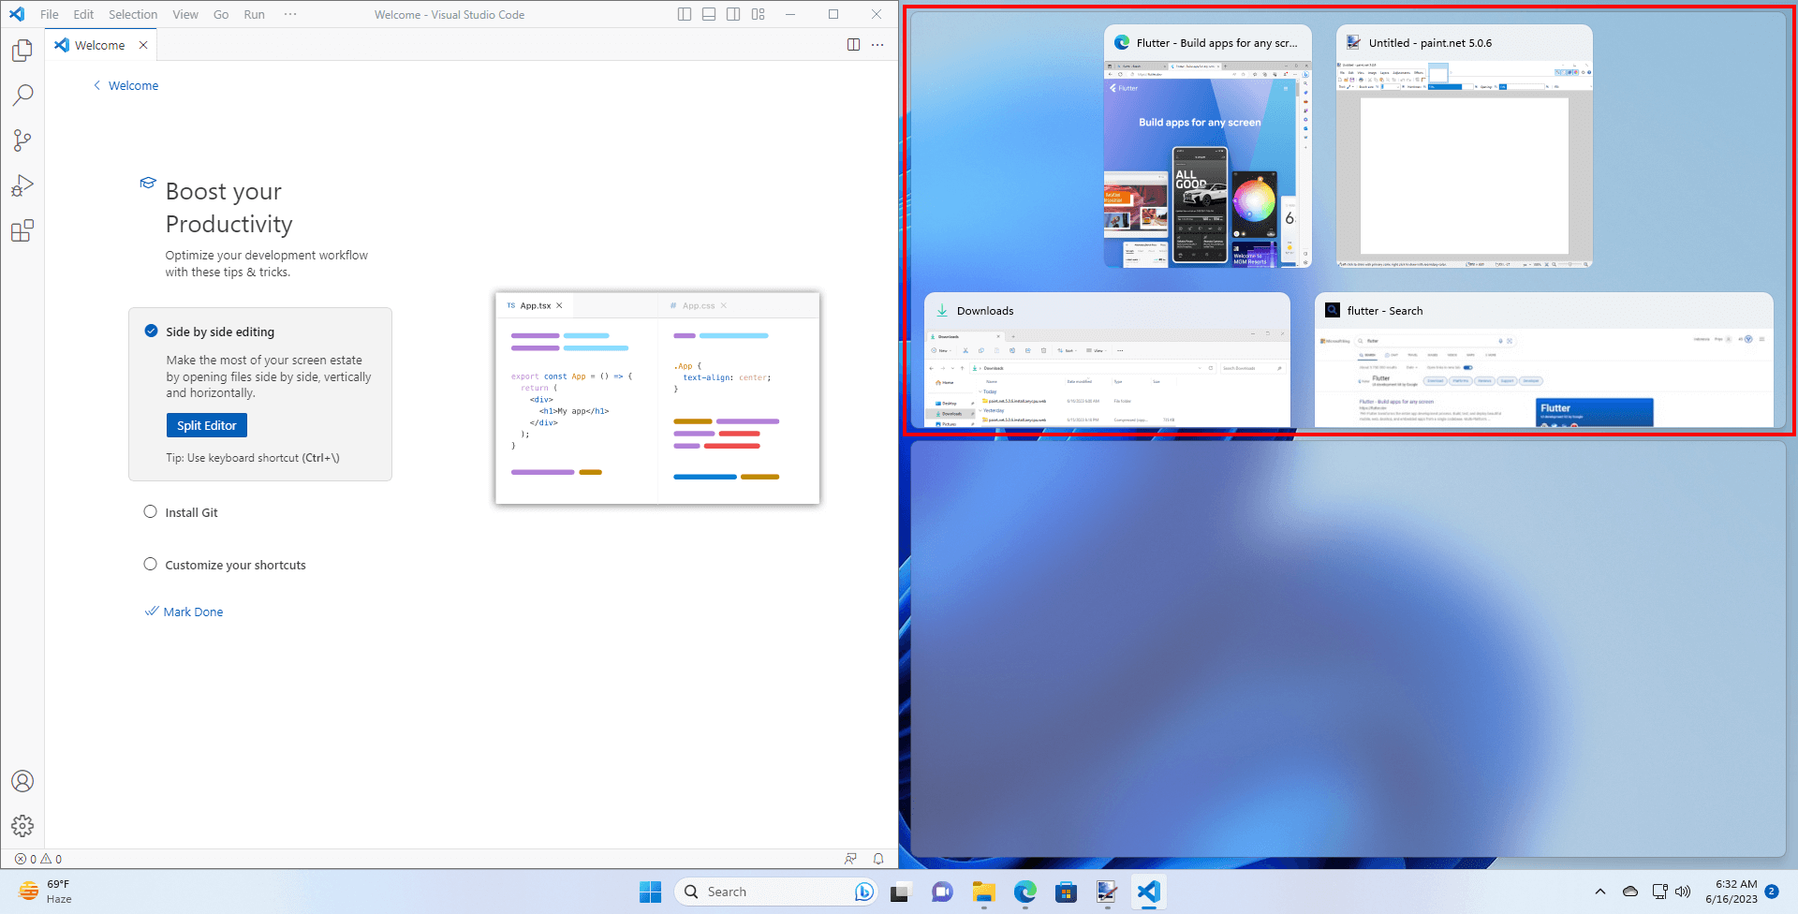Expand the overflow menu after Run
Image resolution: width=1798 pixels, height=914 pixels.
pos(290,14)
